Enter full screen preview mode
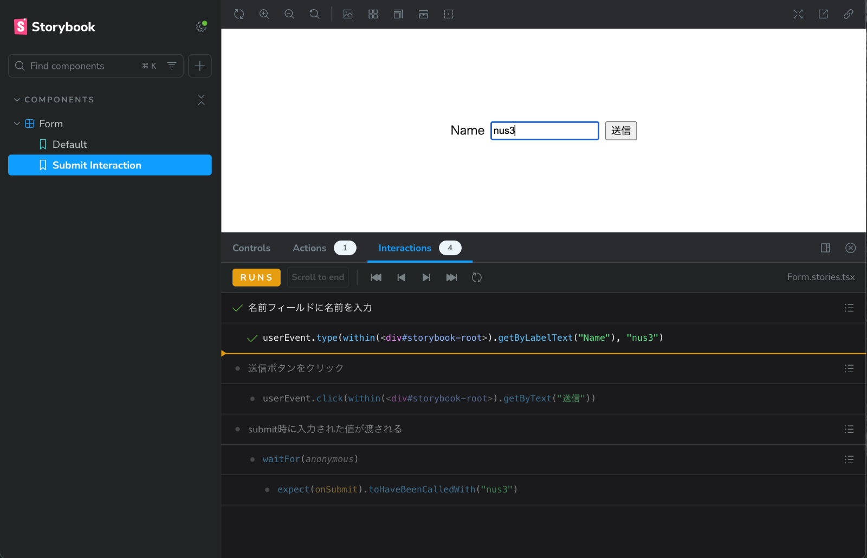The height and width of the screenshot is (558, 867). tap(798, 14)
